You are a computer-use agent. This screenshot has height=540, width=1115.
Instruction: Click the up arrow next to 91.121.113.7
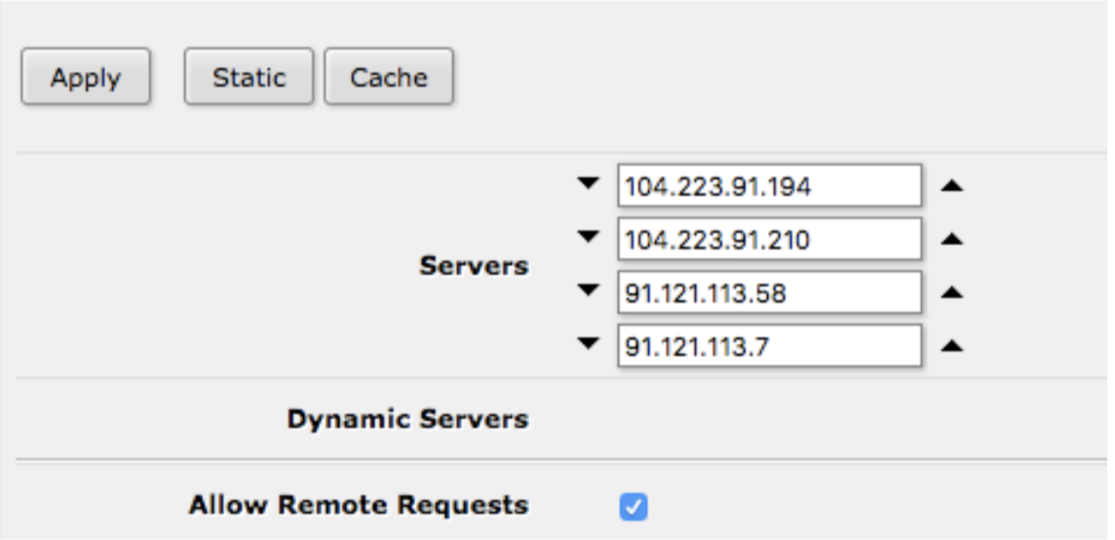click(x=951, y=346)
